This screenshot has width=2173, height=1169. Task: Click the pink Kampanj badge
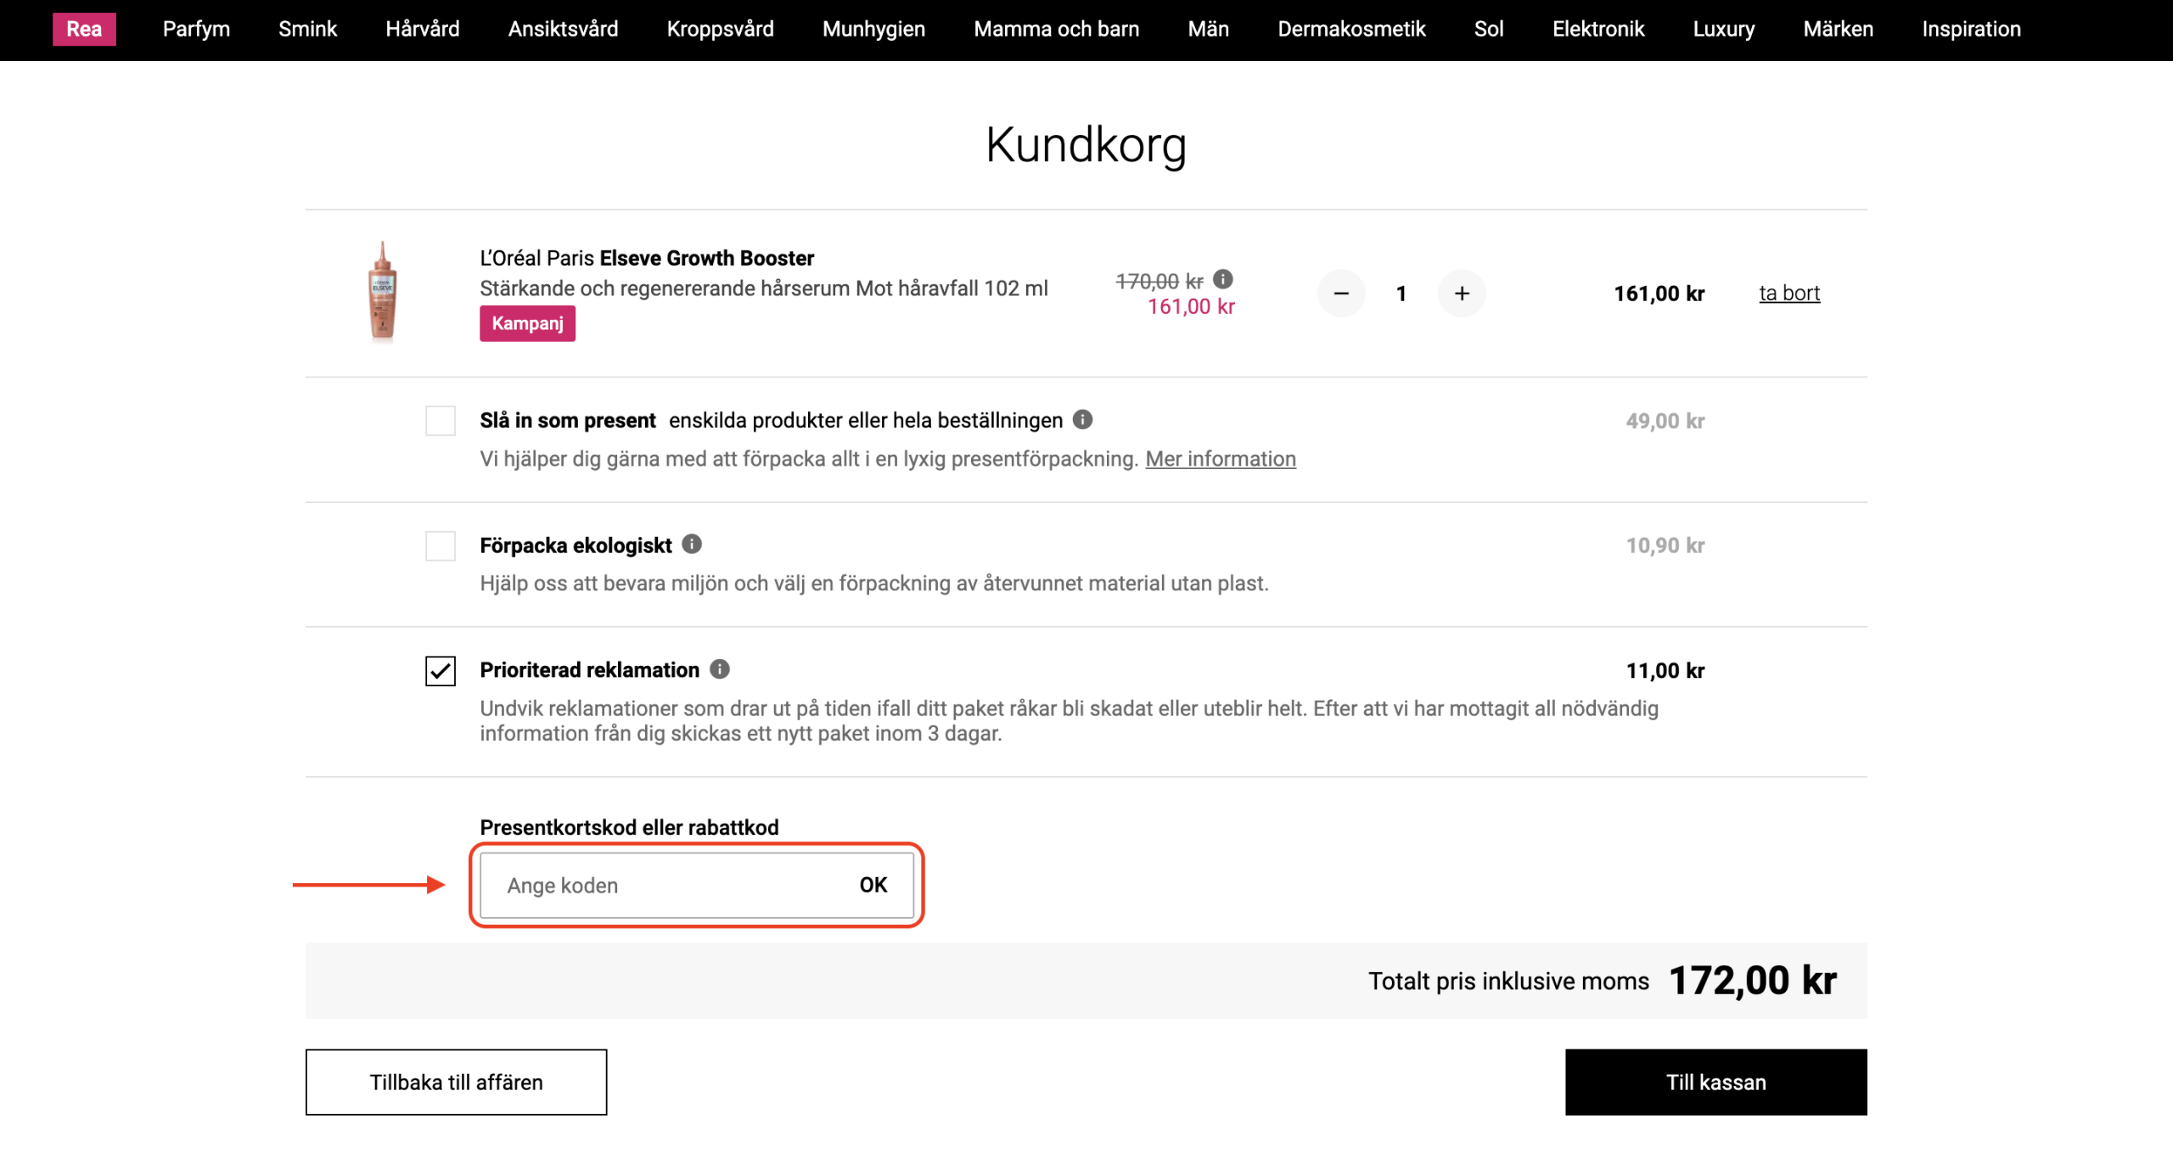coord(527,323)
